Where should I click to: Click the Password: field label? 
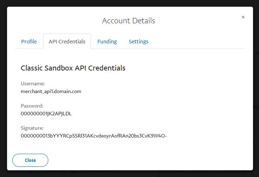tap(32, 106)
